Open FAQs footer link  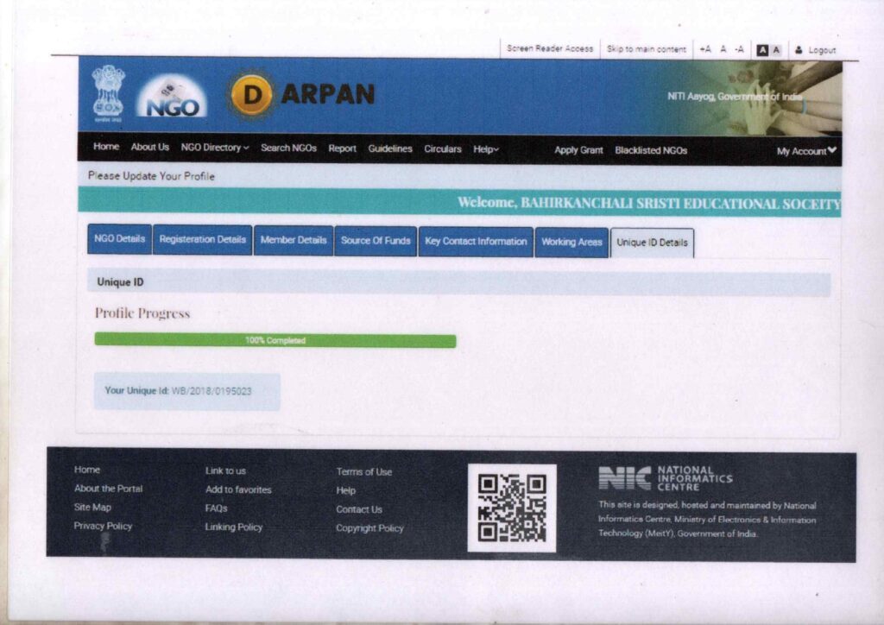[216, 508]
